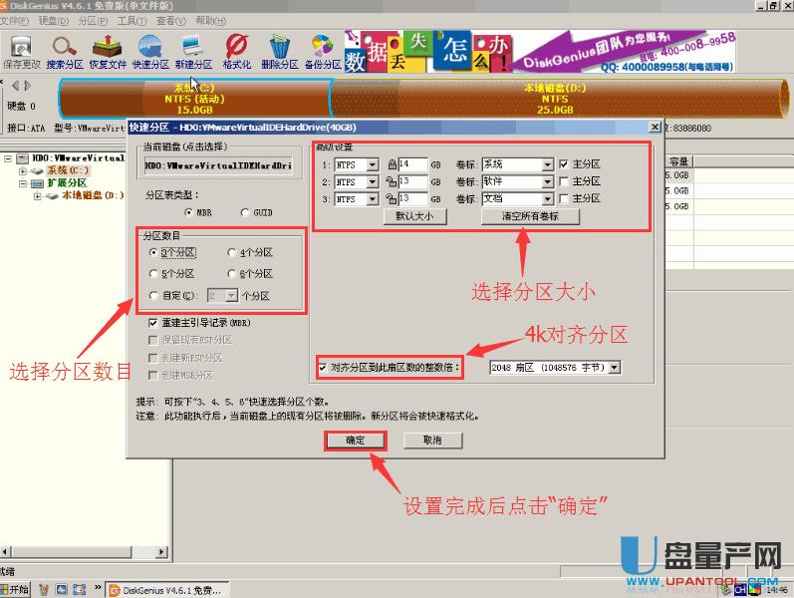Click the Save Changes (保存更改) toolbar icon
The height and width of the screenshot is (598, 794).
click(x=21, y=50)
